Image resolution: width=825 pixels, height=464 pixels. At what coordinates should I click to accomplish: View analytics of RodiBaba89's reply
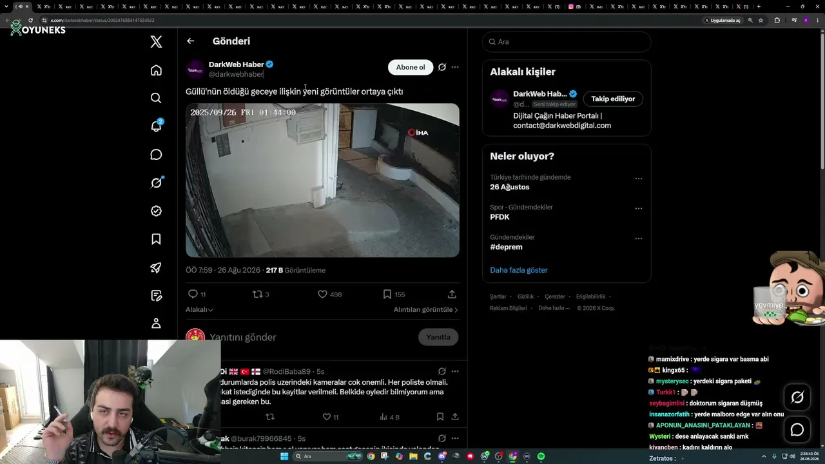pos(388,417)
